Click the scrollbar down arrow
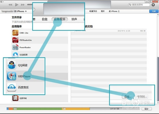Screen dimensions: 159x114 tap(158, 103)
